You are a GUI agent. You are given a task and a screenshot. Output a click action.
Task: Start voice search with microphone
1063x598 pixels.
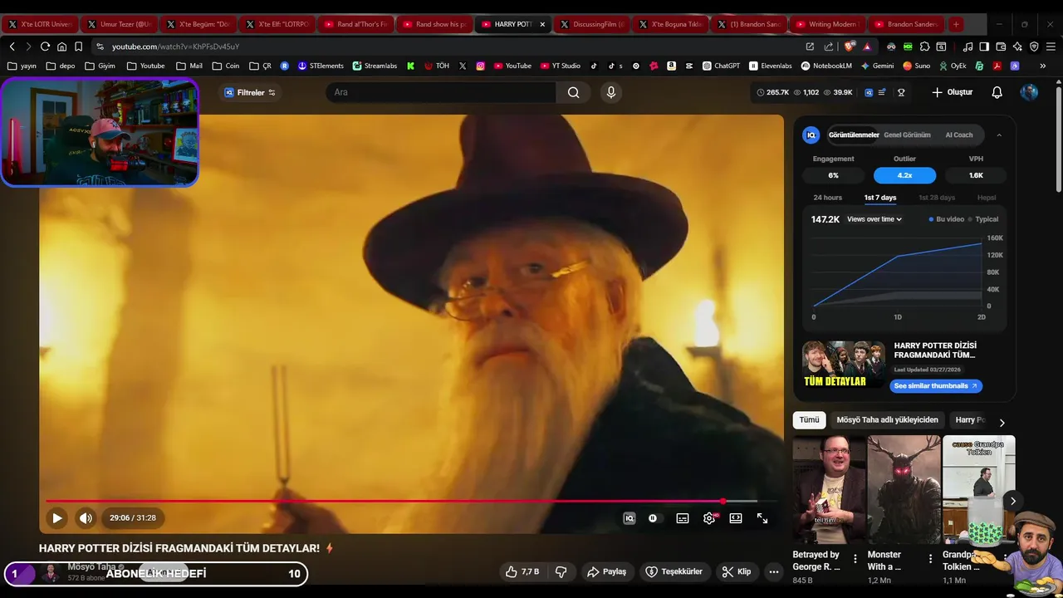[x=611, y=92]
